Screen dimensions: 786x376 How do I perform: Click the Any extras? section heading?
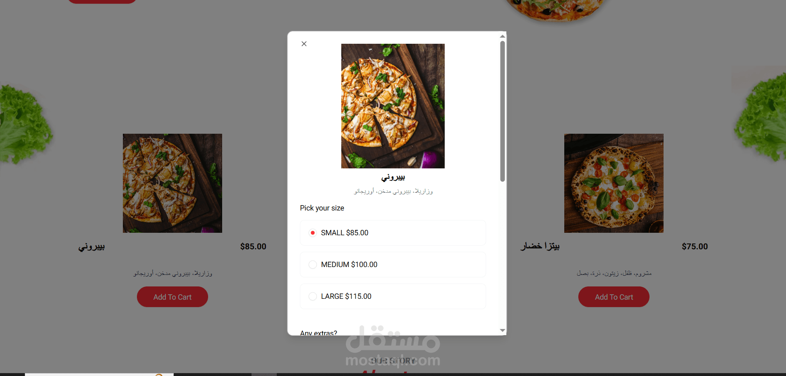(319, 332)
